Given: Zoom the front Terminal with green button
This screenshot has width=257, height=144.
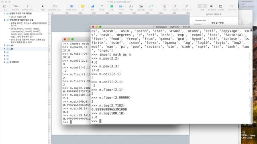Looking at the screenshot, I should pyautogui.click(x=100, y=27).
